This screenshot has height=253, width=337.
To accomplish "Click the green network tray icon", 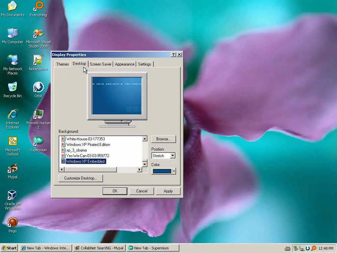I will 296,248.
